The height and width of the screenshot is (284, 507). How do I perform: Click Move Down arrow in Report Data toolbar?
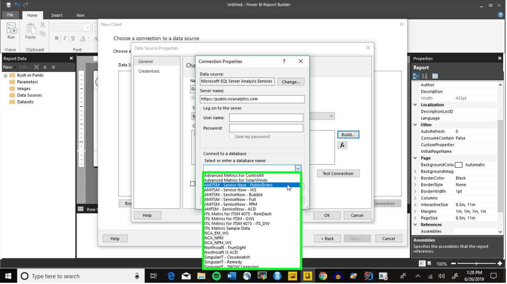(54, 67)
